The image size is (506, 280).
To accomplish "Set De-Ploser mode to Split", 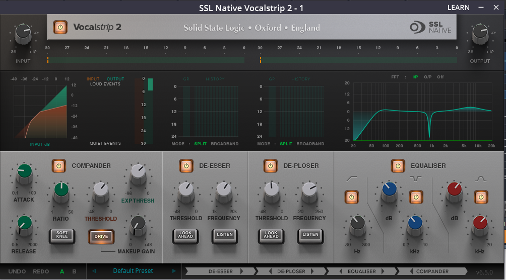I will tap(286, 144).
